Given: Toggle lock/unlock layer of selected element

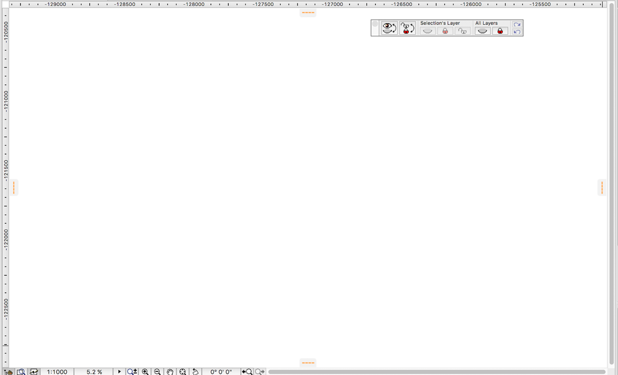Looking at the screenshot, I should 407,28.
